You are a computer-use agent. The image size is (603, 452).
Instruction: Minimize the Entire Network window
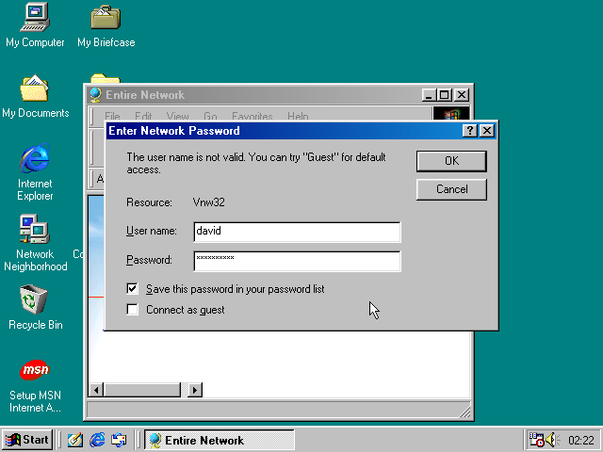tap(430, 94)
